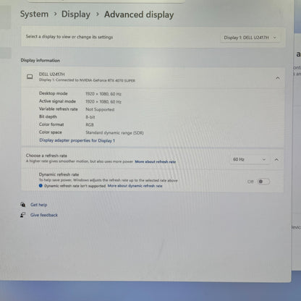
Task: Click the Get help icon
Action: click(x=22, y=205)
